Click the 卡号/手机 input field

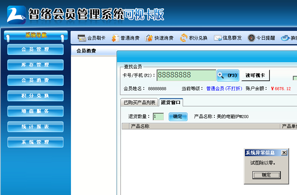(186, 75)
